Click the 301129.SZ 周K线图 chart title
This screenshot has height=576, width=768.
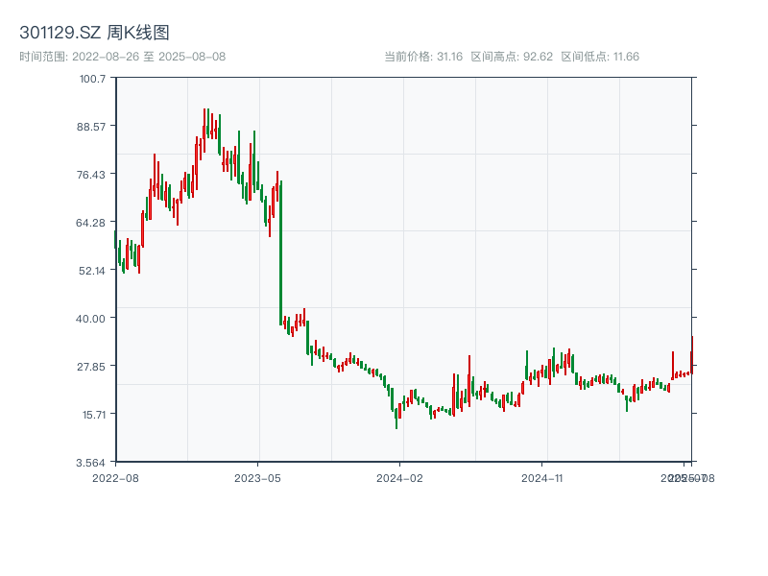tap(95, 34)
